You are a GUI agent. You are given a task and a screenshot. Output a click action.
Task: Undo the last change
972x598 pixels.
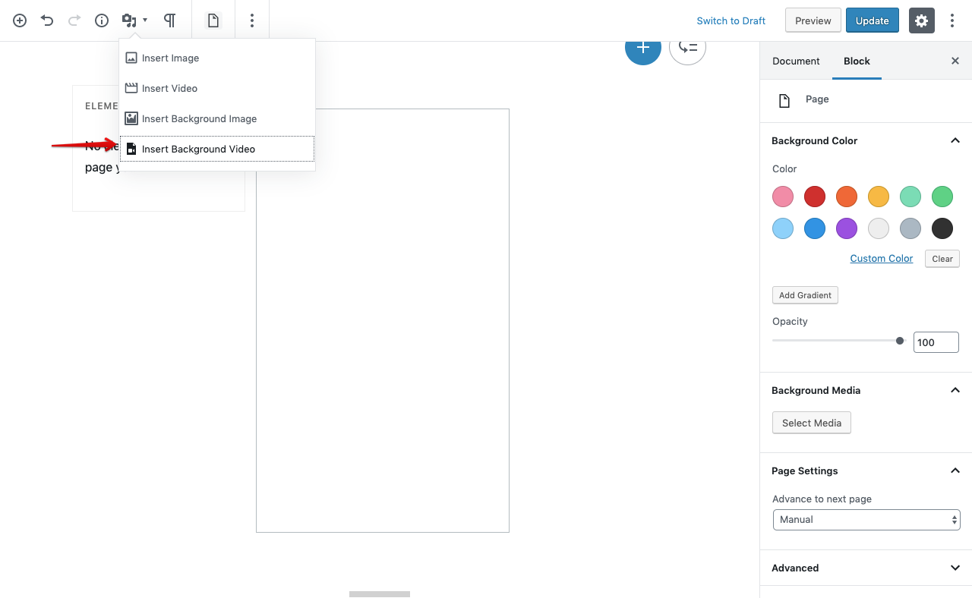(47, 20)
